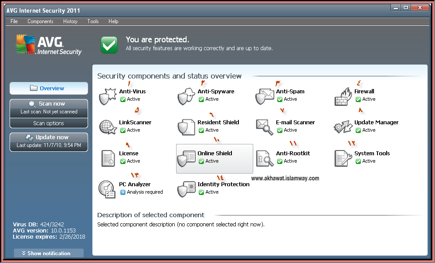Select the Anti-Virus component label
435x263 pixels.
133,91
